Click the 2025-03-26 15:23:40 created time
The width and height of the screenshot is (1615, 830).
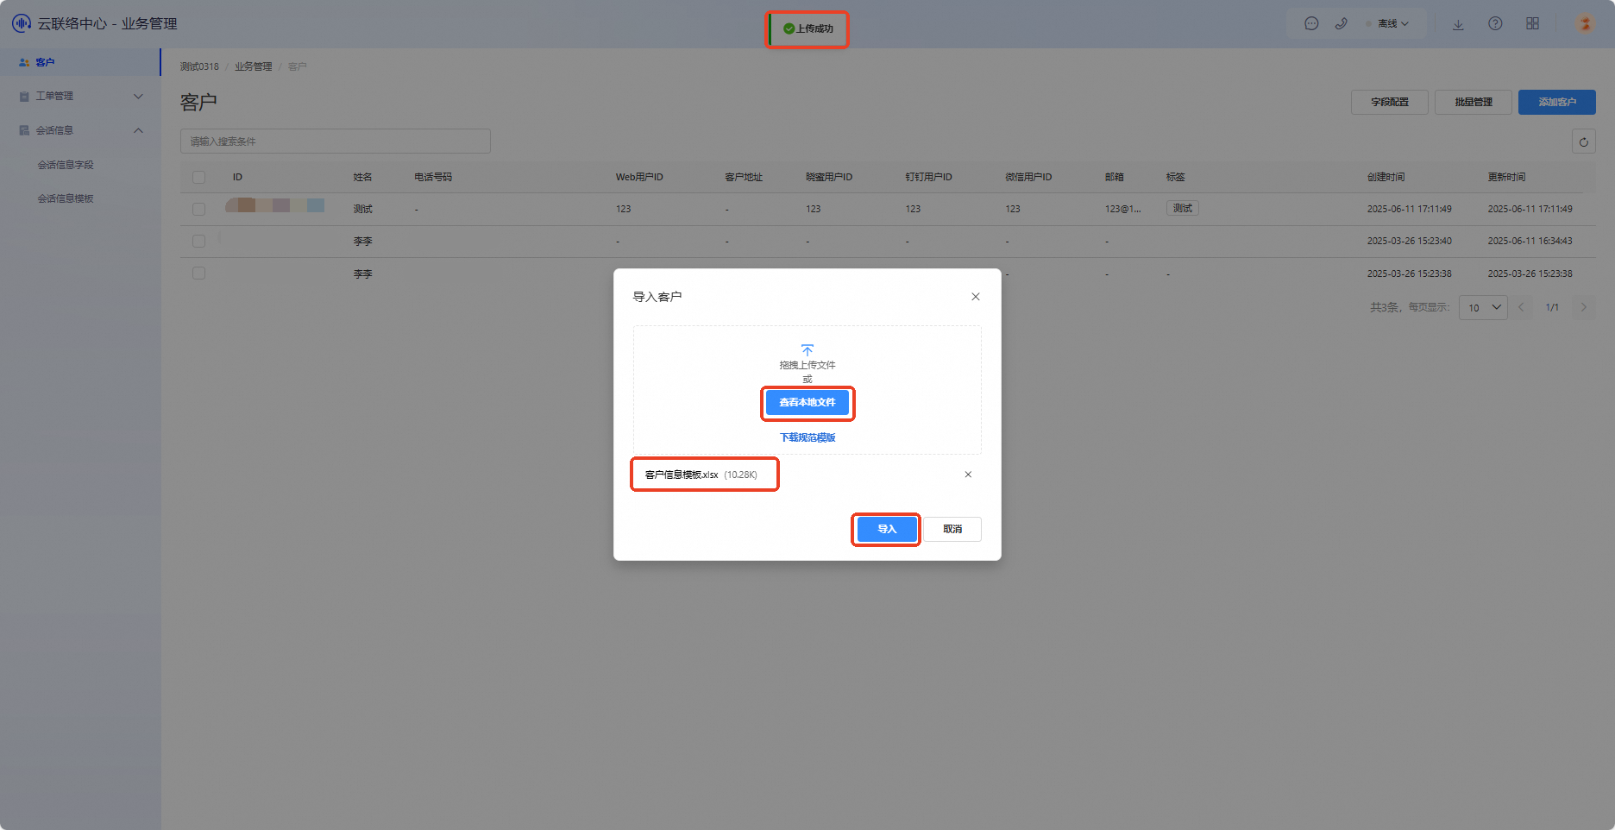pyautogui.click(x=1410, y=242)
